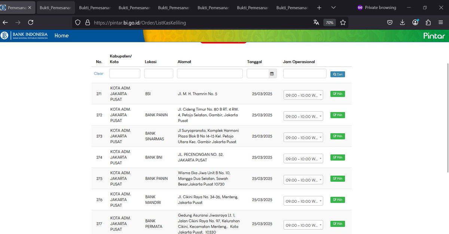The width and height of the screenshot is (449, 234).
Task: Click the browser address bar URL
Action: (140, 22)
